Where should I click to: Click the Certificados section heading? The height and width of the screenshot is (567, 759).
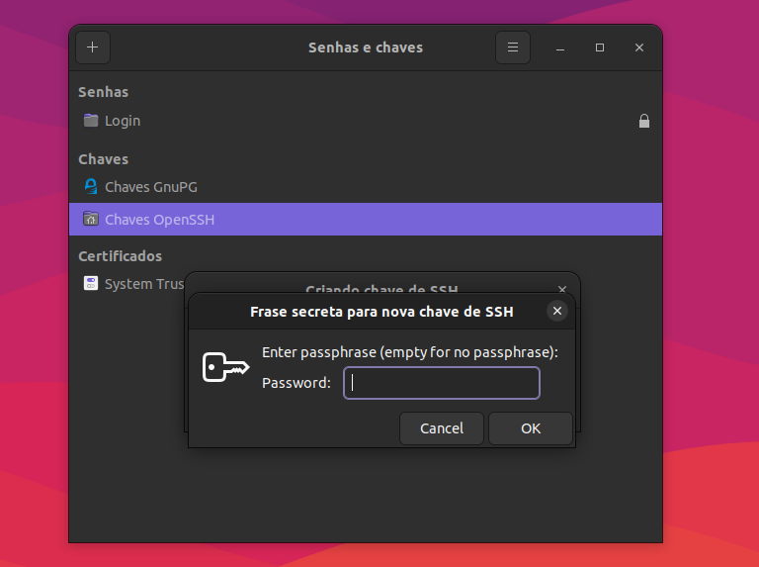pyautogui.click(x=120, y=256)
